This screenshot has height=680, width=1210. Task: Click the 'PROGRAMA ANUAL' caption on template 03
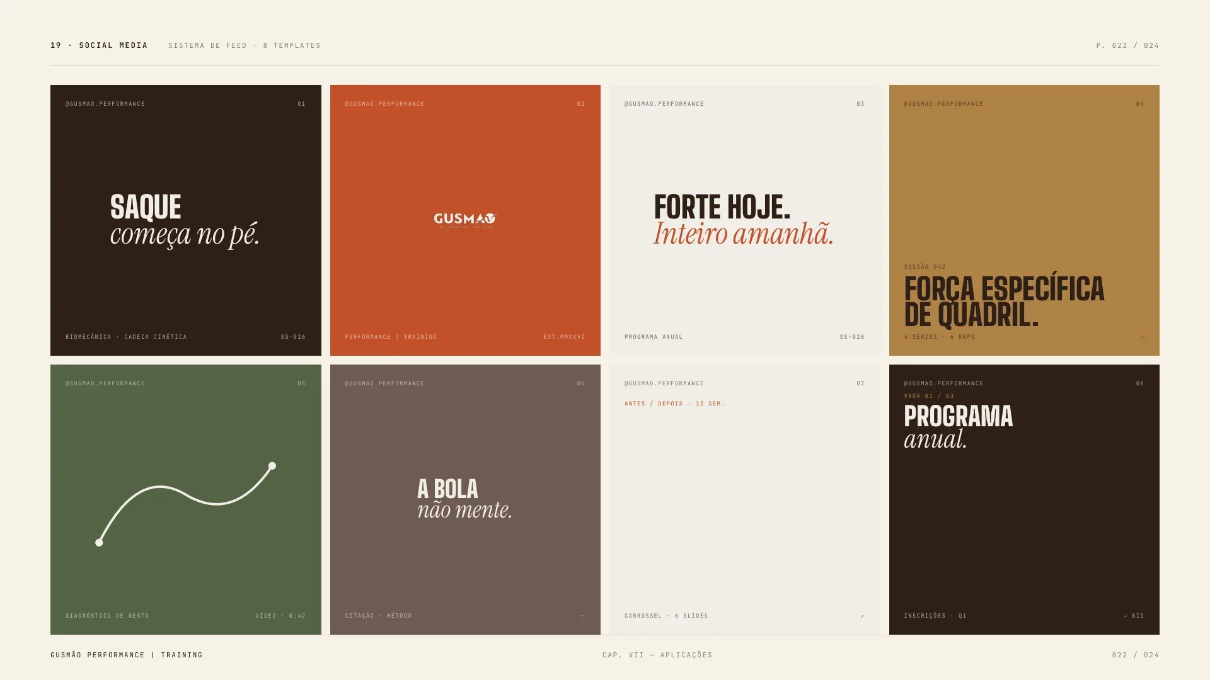(654, 337)
